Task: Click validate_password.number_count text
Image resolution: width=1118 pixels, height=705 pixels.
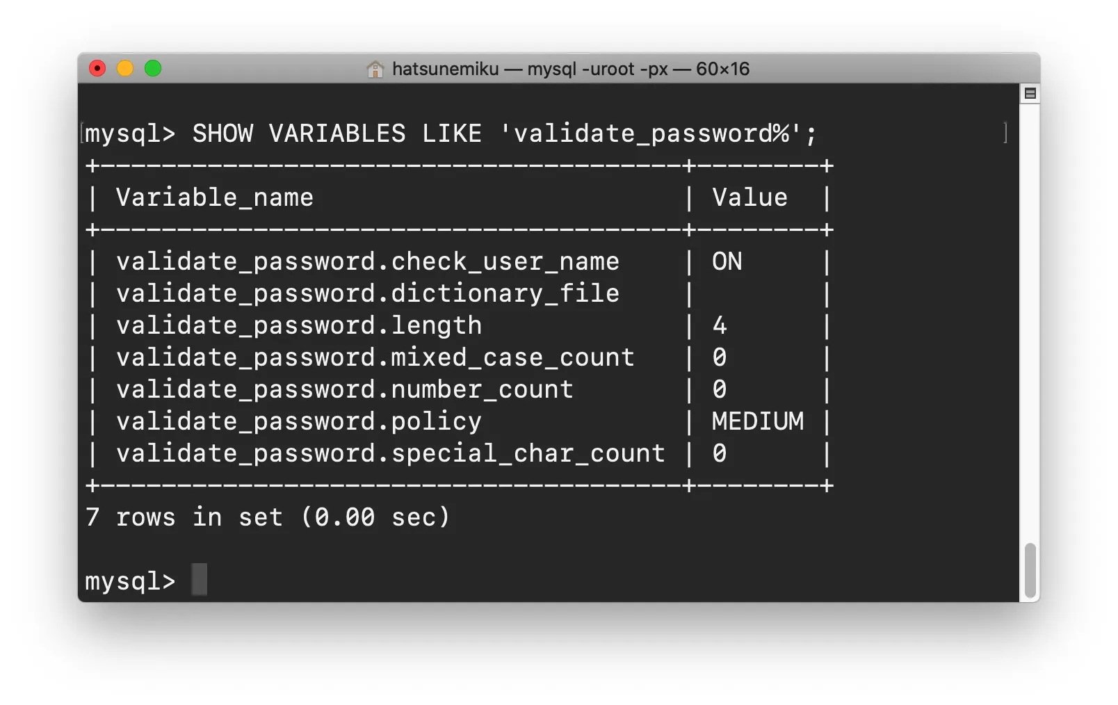Action: point(345,389)
